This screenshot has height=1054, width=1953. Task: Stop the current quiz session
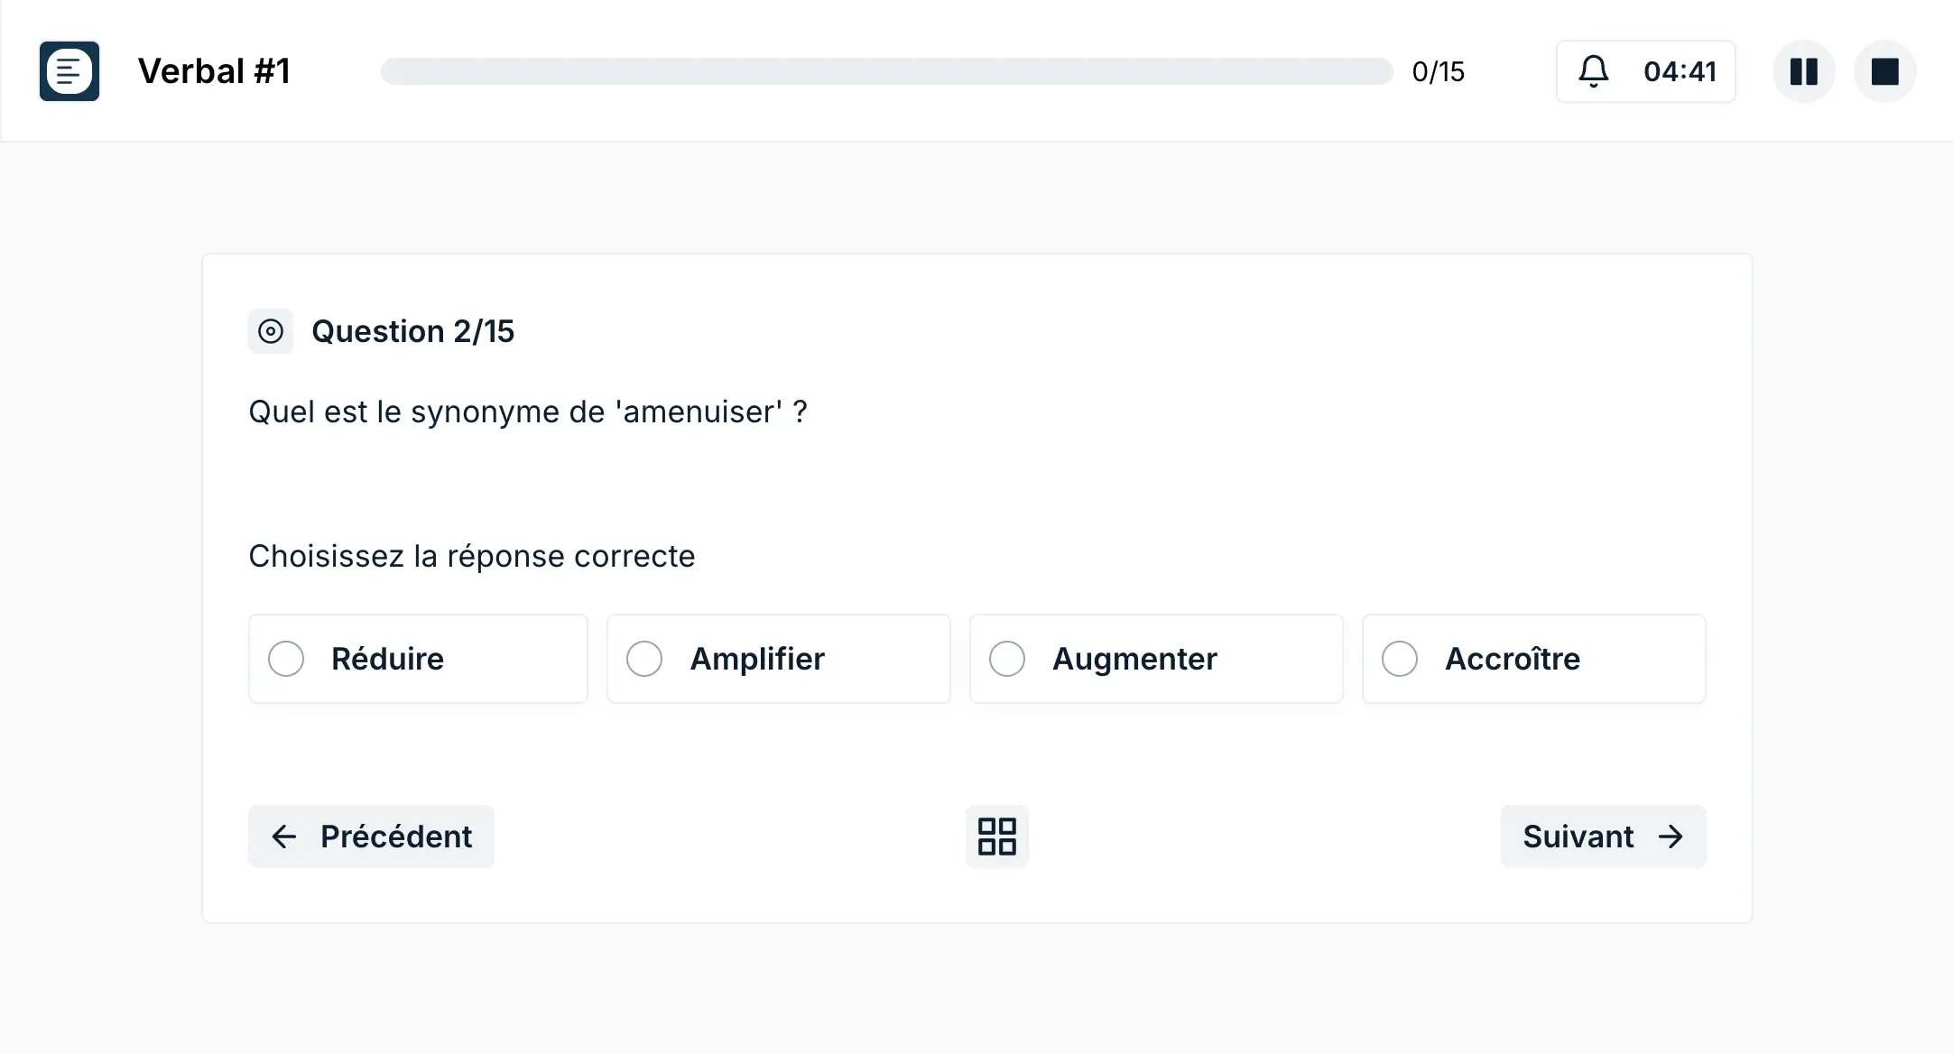point(1885,71)
